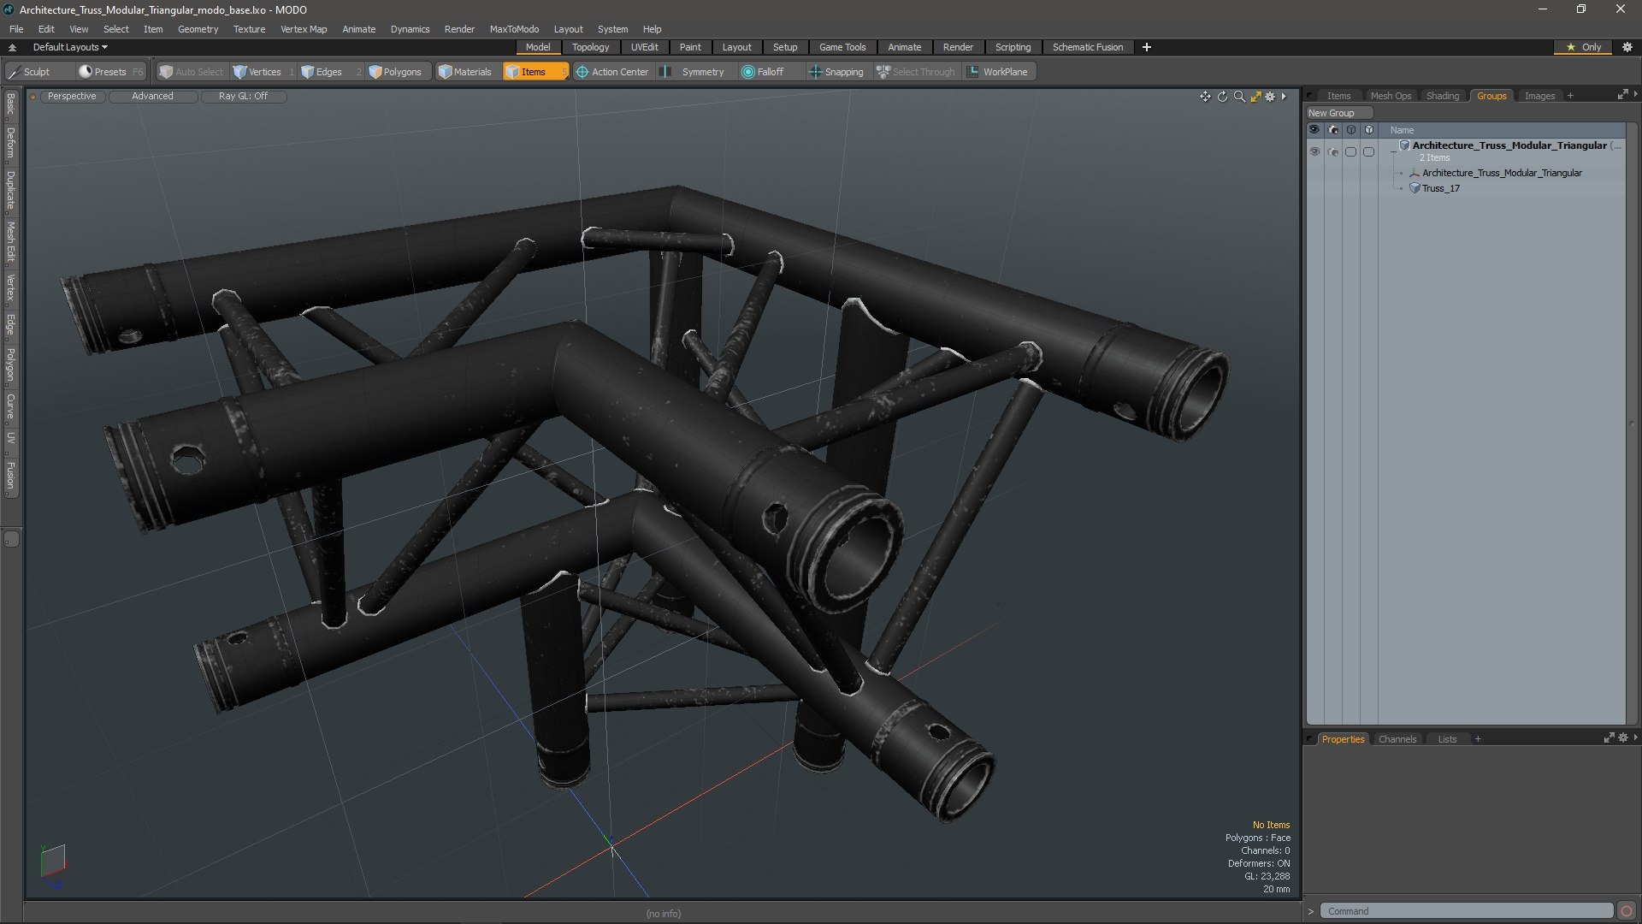The image size is (1642, 924).
Task: Open viewport settings gear icon
Action: coord(1270,97)
